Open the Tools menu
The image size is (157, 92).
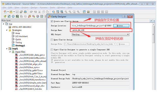click(x=52, y=8)
